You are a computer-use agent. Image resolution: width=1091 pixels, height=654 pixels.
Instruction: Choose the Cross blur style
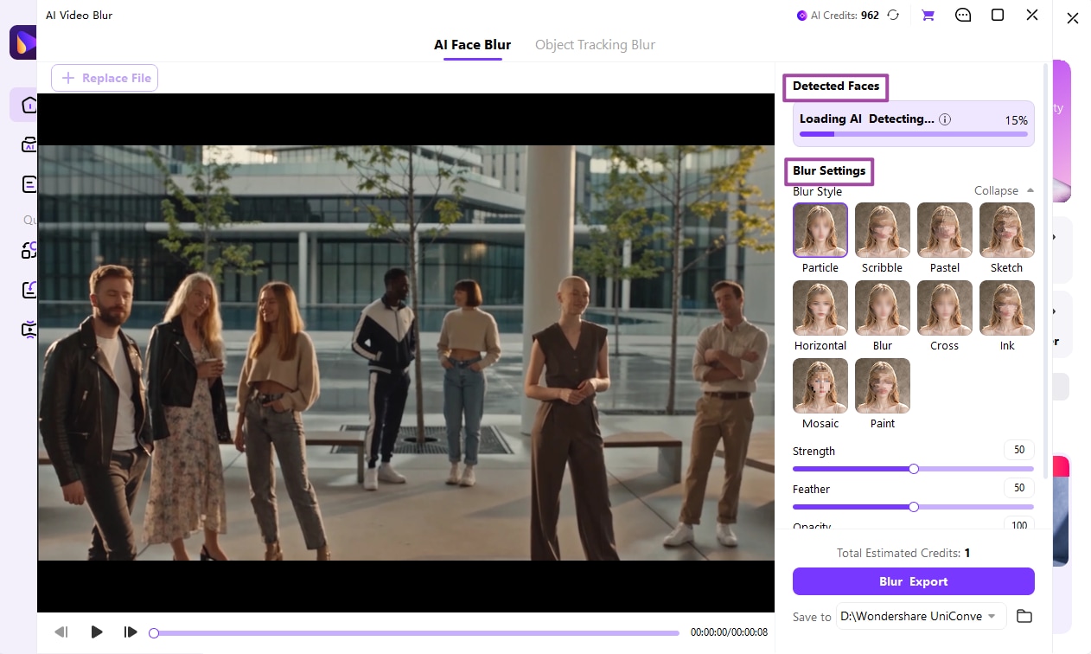(x=945, y=308)
